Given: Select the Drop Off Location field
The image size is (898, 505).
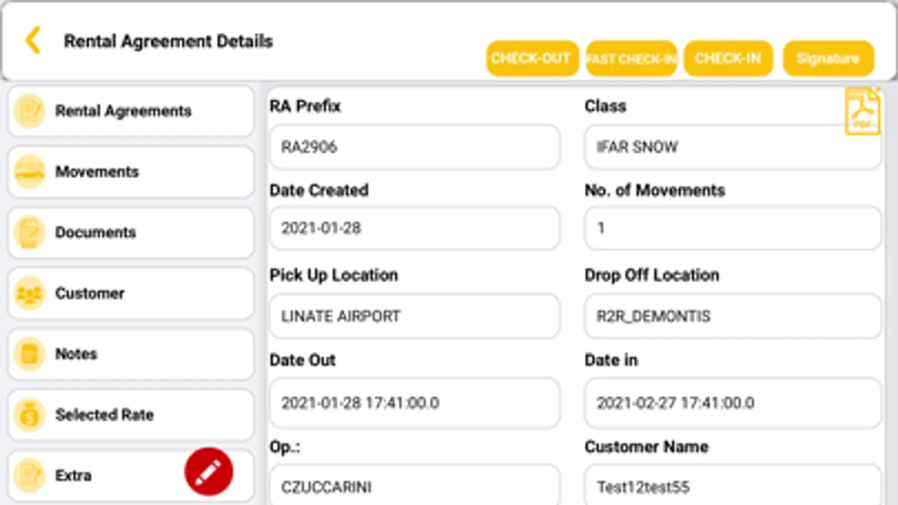Looking at the screenshot, I should coord(732,316).
